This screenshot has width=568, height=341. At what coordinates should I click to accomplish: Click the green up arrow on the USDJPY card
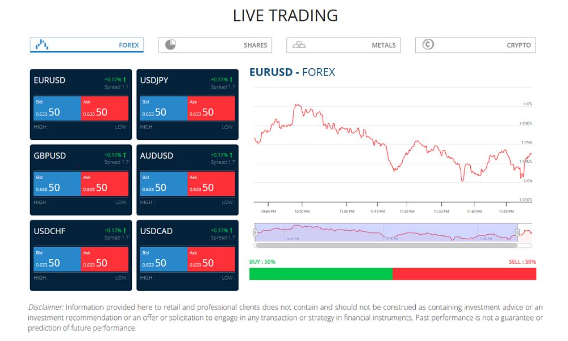(x=231, y=78)
